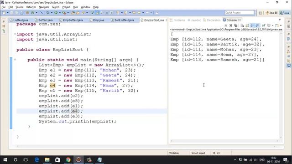Switch to Java EE perspective
The height and width of the screenshot is (164, 292).
[x=271, y=13]
